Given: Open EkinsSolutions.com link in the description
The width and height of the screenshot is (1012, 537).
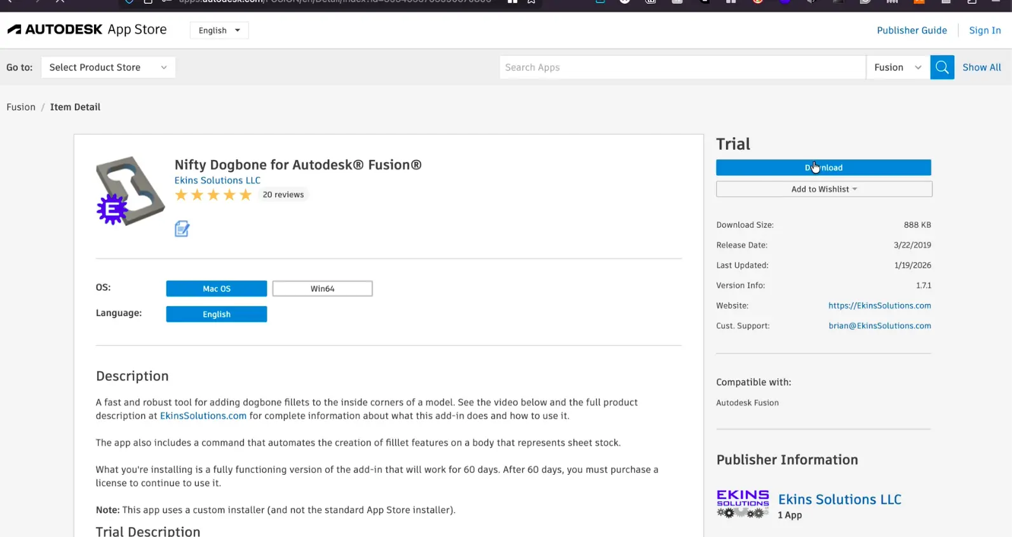Looking at the screenshot, I should click(203, 416).
